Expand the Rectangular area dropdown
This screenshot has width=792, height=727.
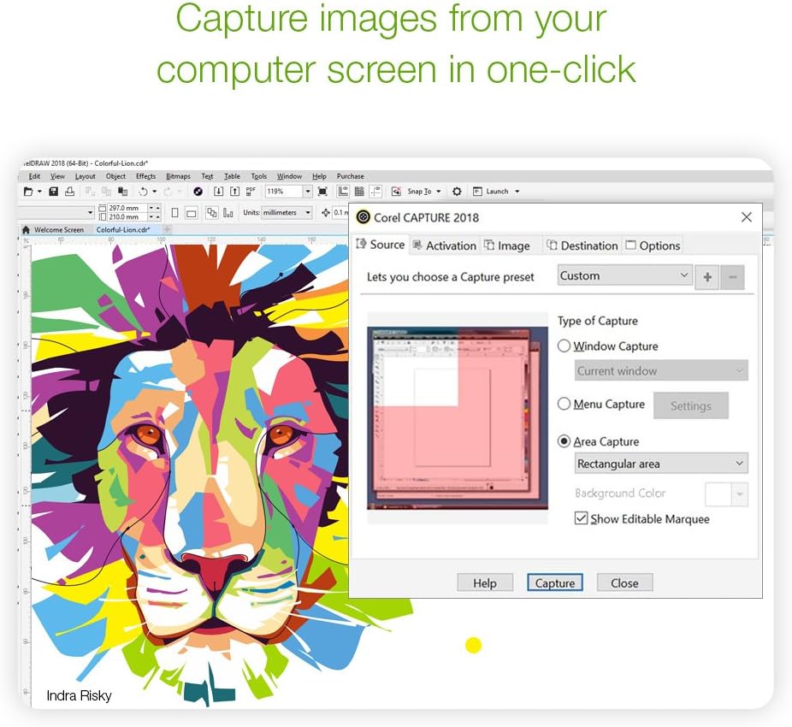(660, 464)
